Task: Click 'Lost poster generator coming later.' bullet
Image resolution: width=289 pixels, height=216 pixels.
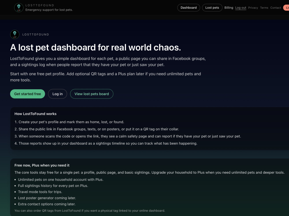Action: tap(47, 198)
